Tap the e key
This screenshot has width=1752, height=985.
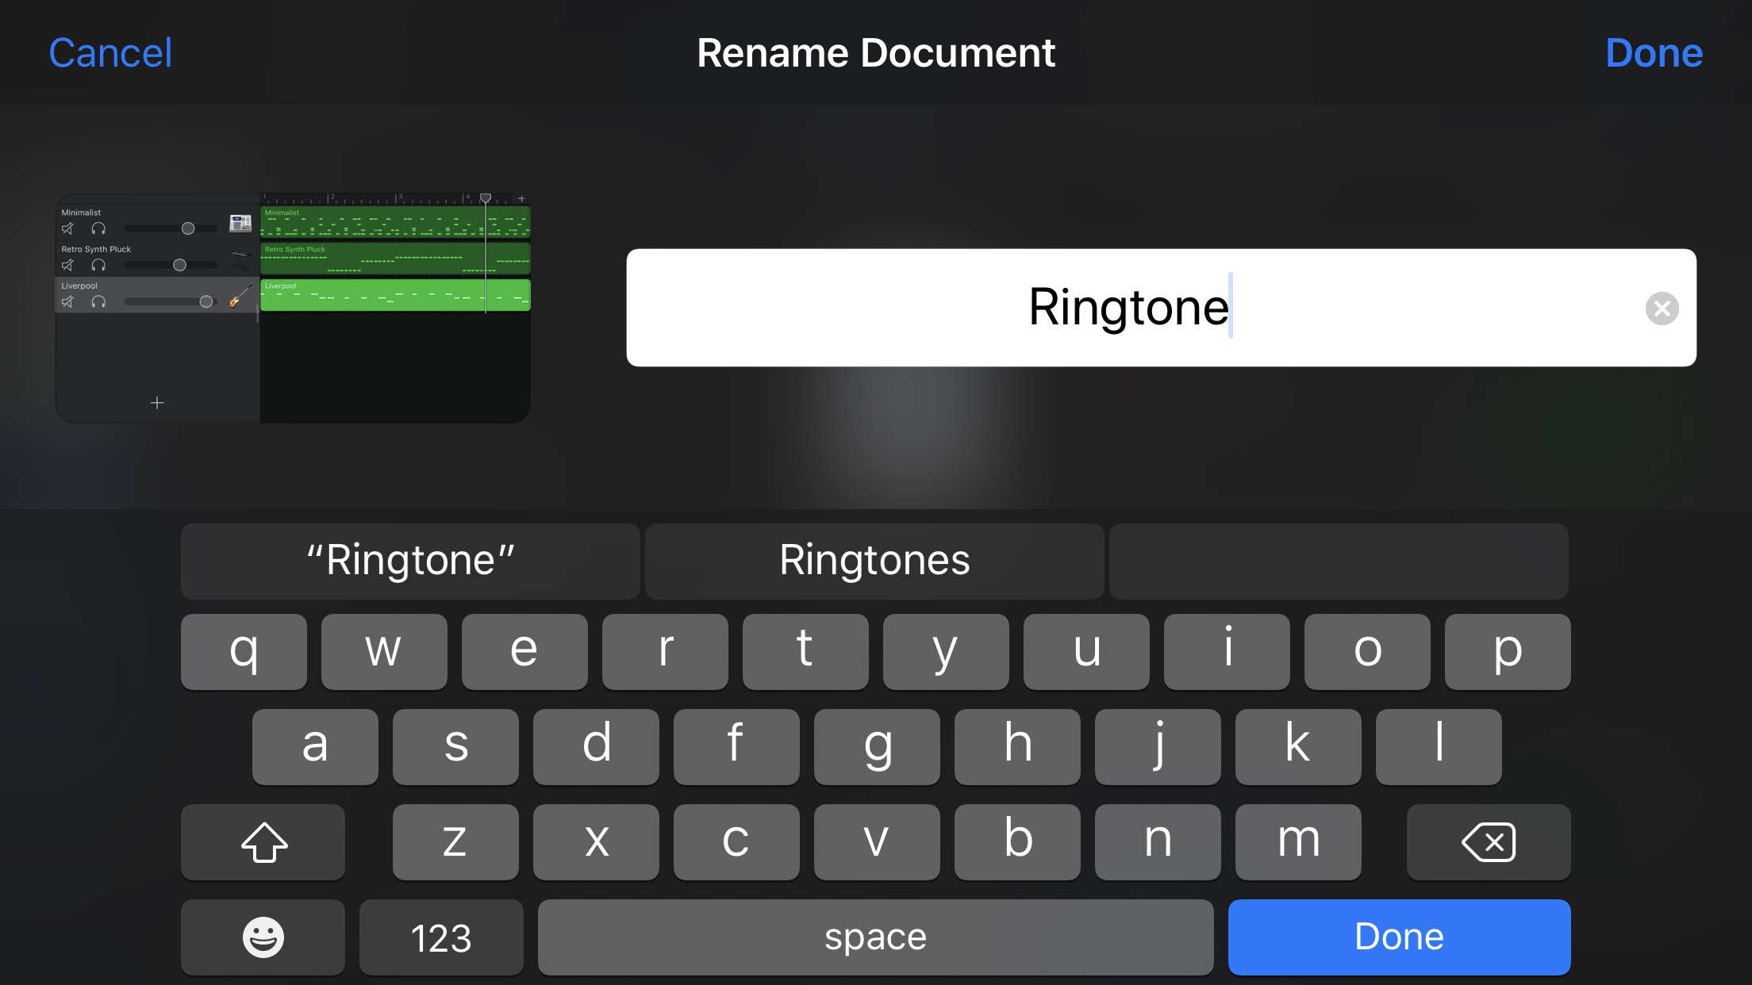(x=524, y=651)
